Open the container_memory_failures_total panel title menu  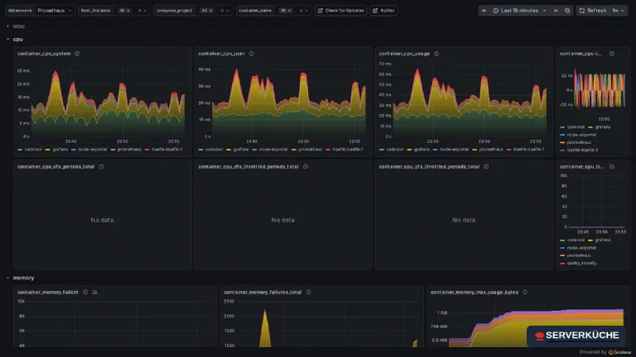(263, 293)
